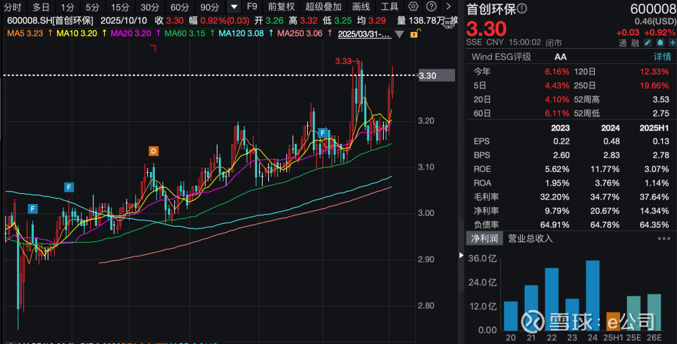The width and height of the screenshot is (677, 344).
Task: Expand toolbar with right chevron arrow
Action: (448, 7)
